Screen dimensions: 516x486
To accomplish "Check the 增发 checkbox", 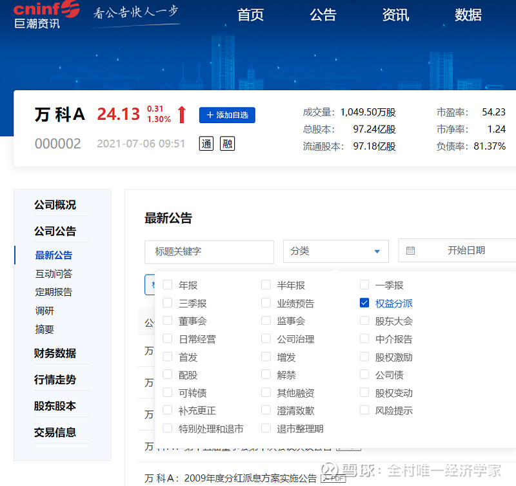I will pyautogui.click(x=266, y=356).
